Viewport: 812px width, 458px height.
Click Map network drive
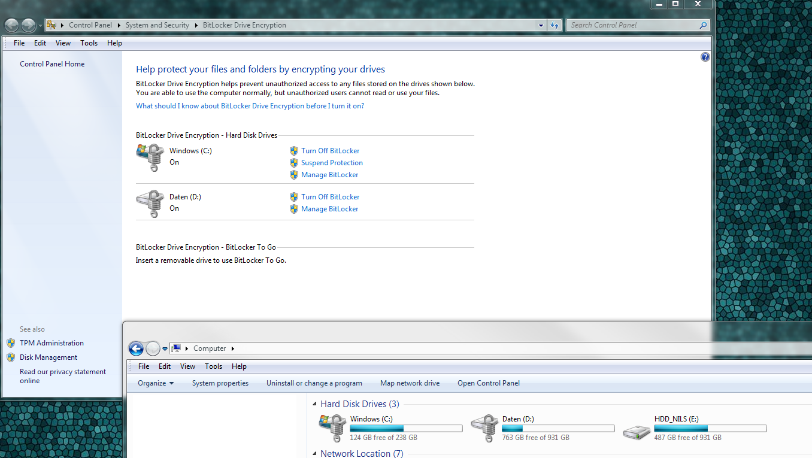click(410, 383)
